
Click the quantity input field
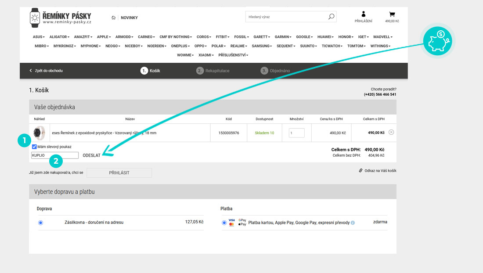pos(296,133)
